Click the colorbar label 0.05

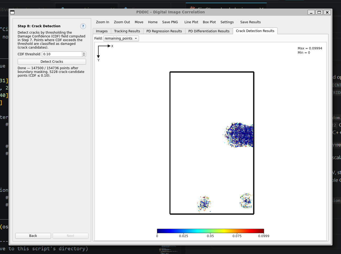210,236
